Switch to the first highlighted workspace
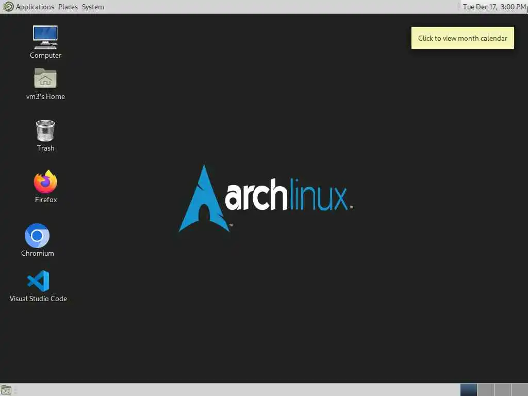528x396 pixels. coord(468,390)
